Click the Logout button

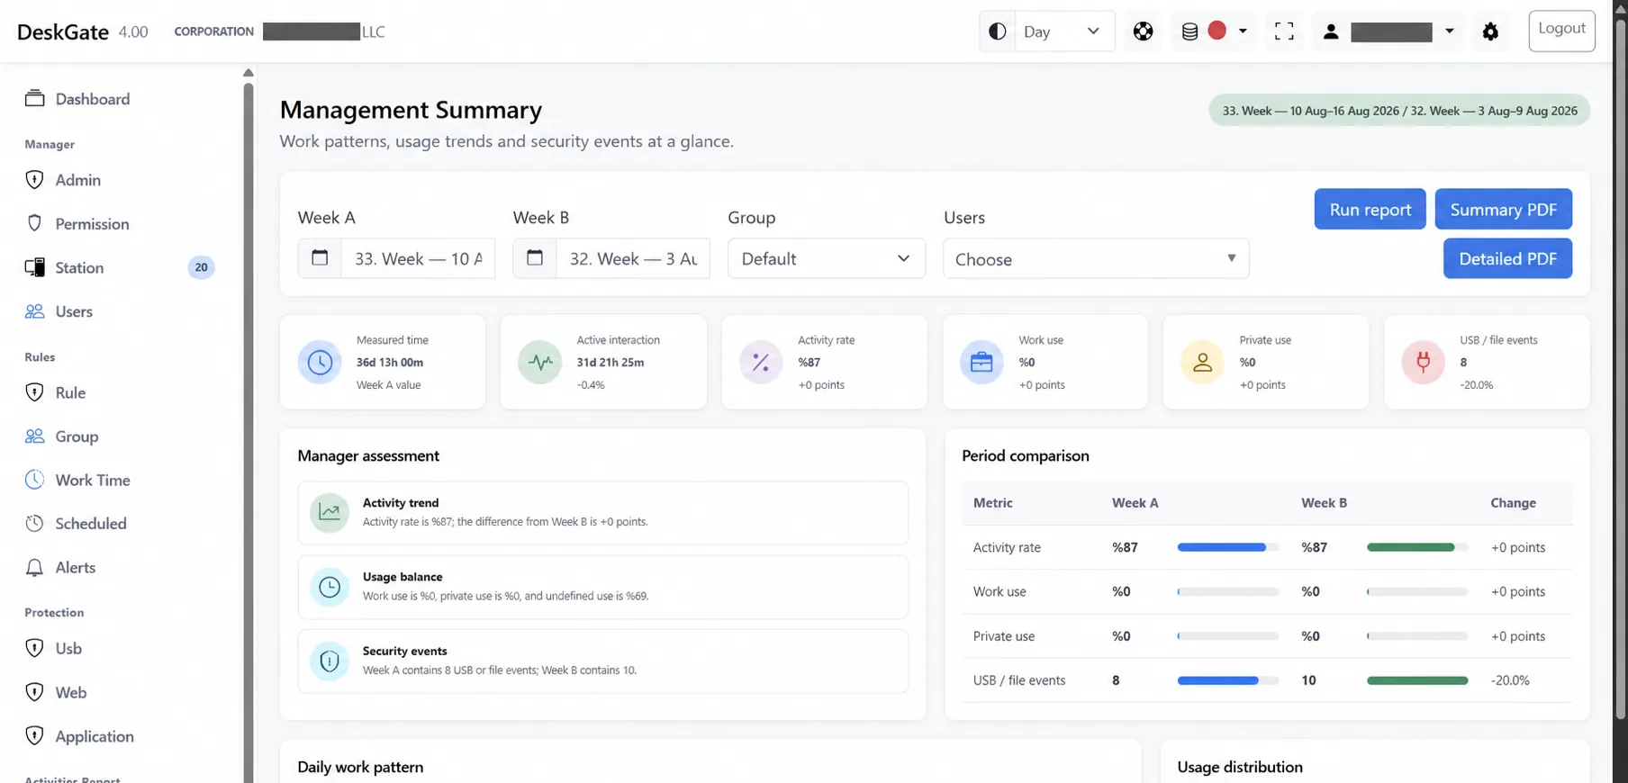pos(1561,31)
